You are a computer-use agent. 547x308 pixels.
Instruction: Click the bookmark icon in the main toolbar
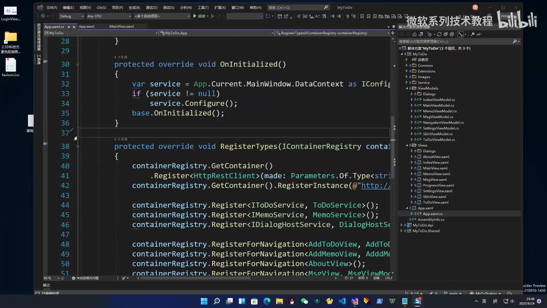pos(362,16)
